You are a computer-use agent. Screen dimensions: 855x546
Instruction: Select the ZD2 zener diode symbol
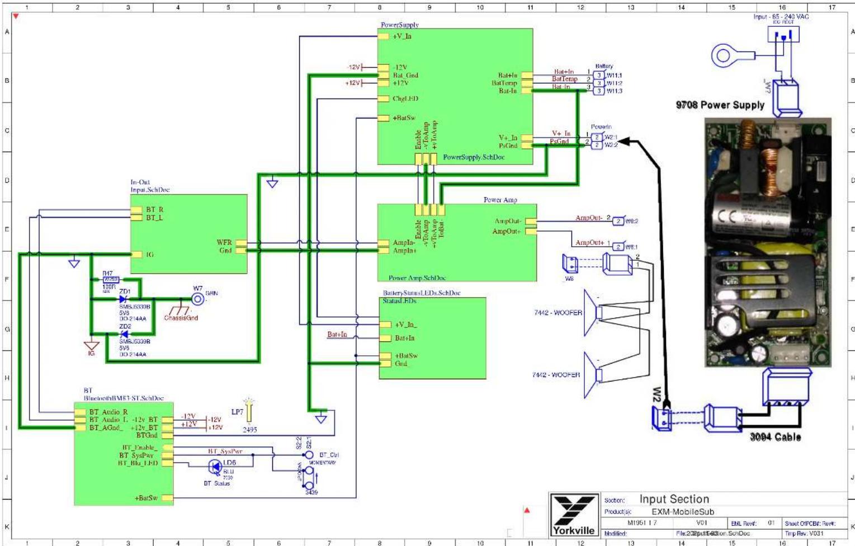coord(124,334)
